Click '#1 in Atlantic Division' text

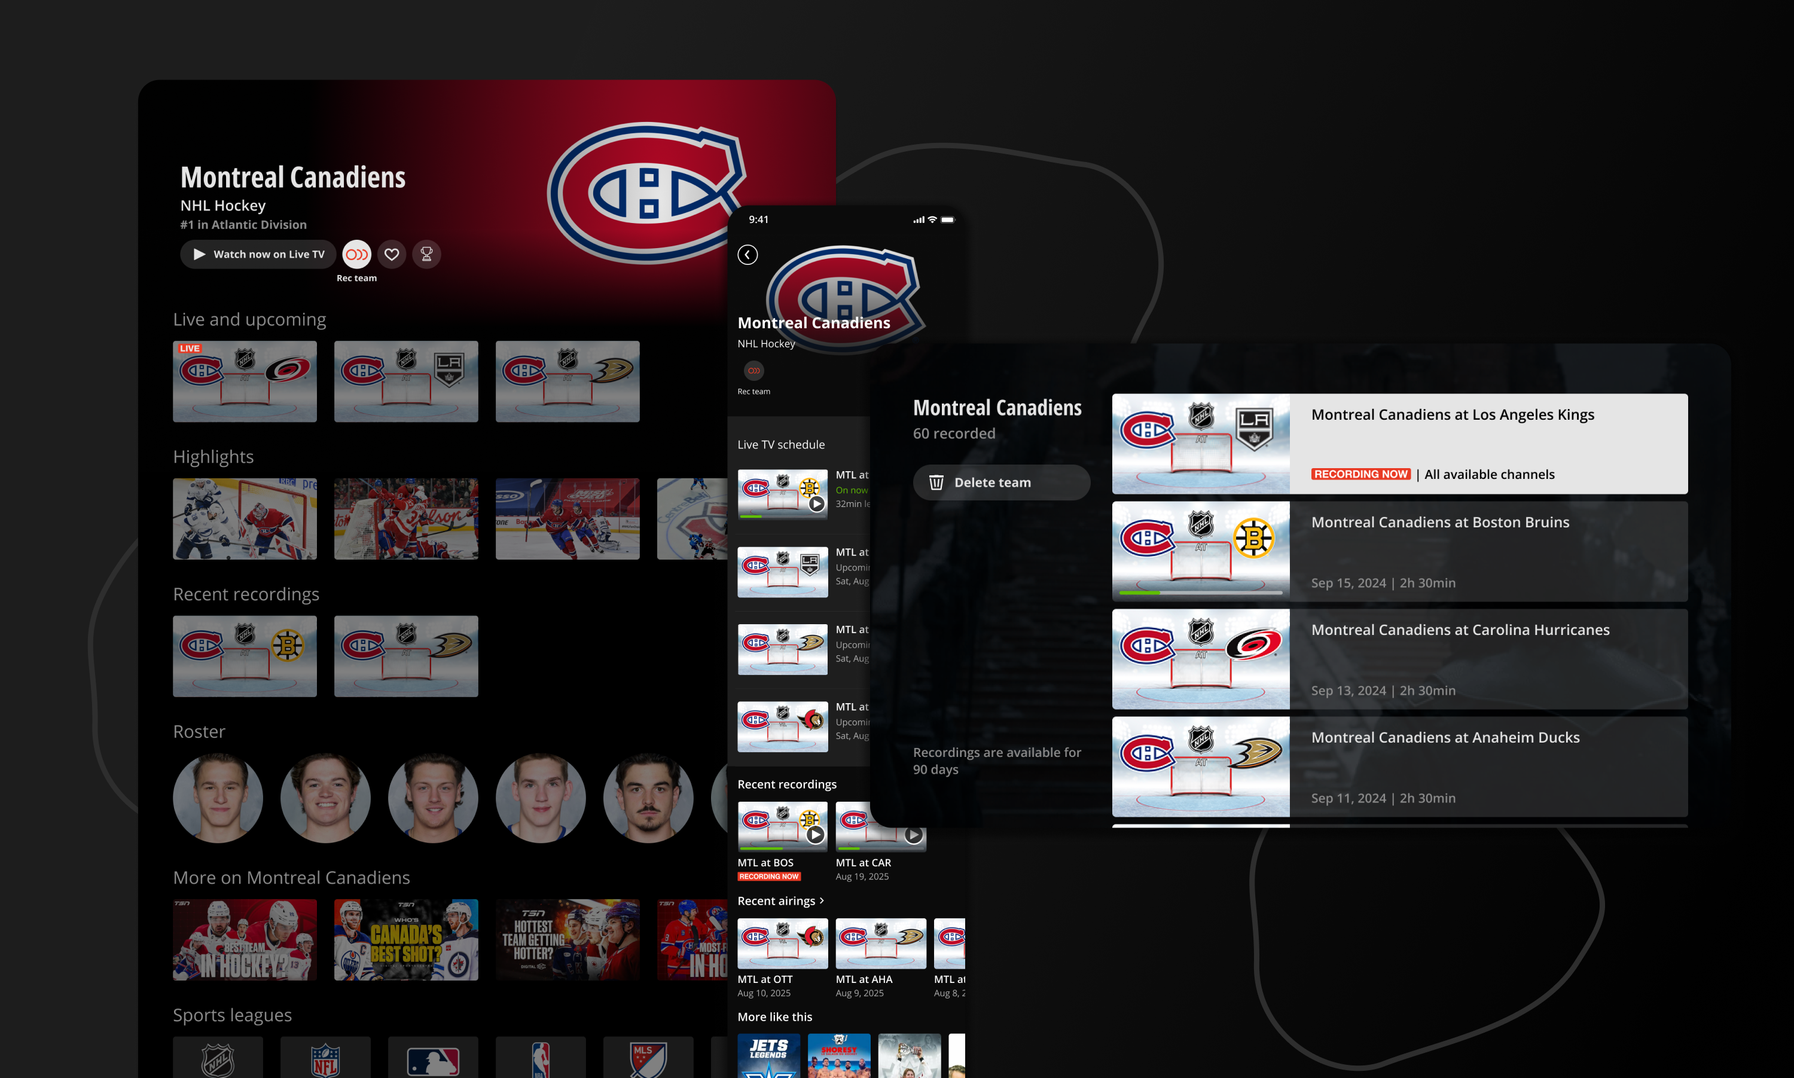click(x=243, y=224)
